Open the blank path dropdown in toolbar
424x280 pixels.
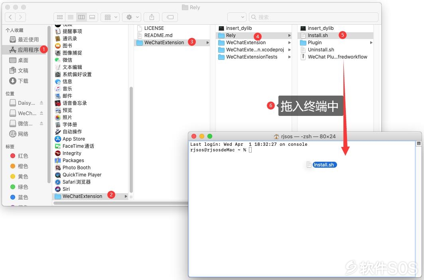coord(237,17)
